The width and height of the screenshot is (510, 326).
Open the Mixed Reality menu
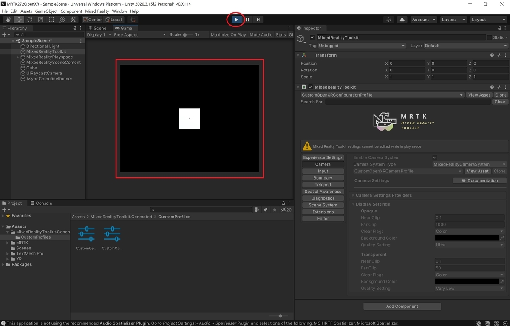(x=97, y=11)
